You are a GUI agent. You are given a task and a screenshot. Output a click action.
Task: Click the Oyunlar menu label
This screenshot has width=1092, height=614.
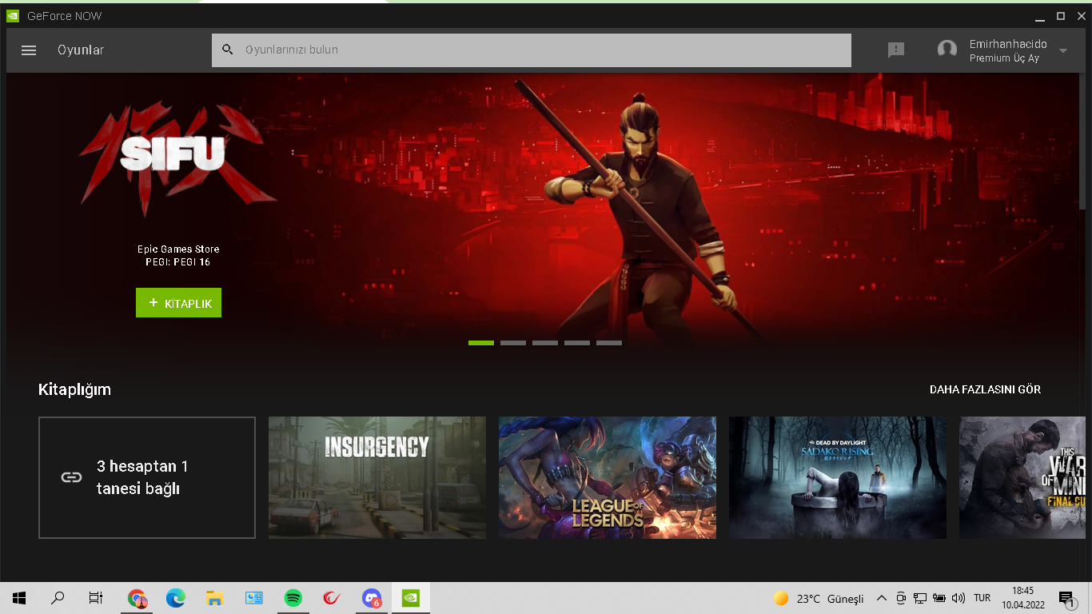point(81,50)
